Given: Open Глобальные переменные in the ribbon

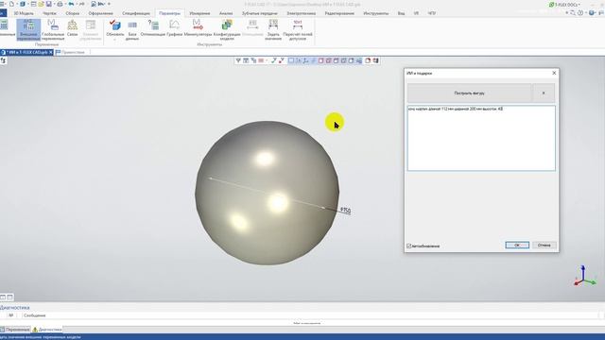Looking at the screenshot, I should coord(53,29).
